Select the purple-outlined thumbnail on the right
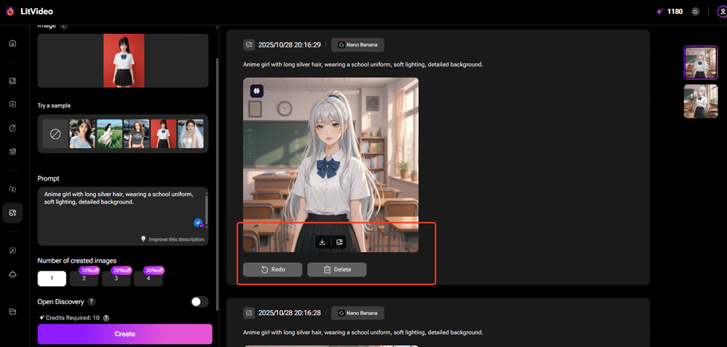 (701, 62)
